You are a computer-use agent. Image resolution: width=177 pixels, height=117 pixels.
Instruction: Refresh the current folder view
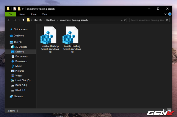click(125, 20)
